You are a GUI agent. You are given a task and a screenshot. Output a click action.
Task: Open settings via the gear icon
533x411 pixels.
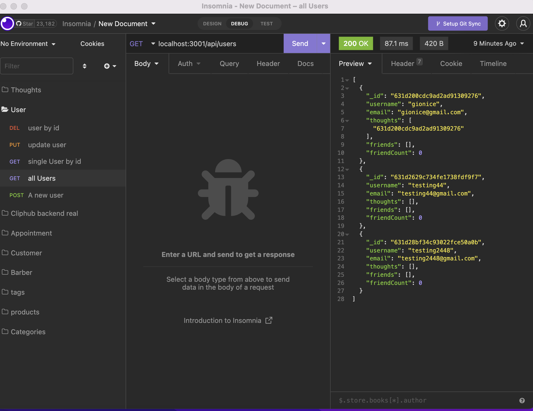point(502,23)
